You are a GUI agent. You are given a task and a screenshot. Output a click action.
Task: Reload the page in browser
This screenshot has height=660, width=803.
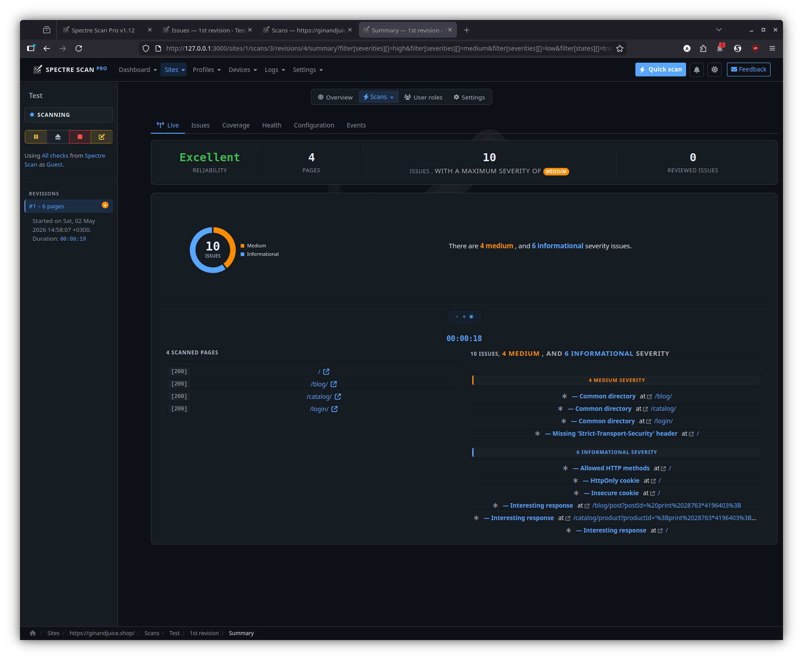click(79, 48)
